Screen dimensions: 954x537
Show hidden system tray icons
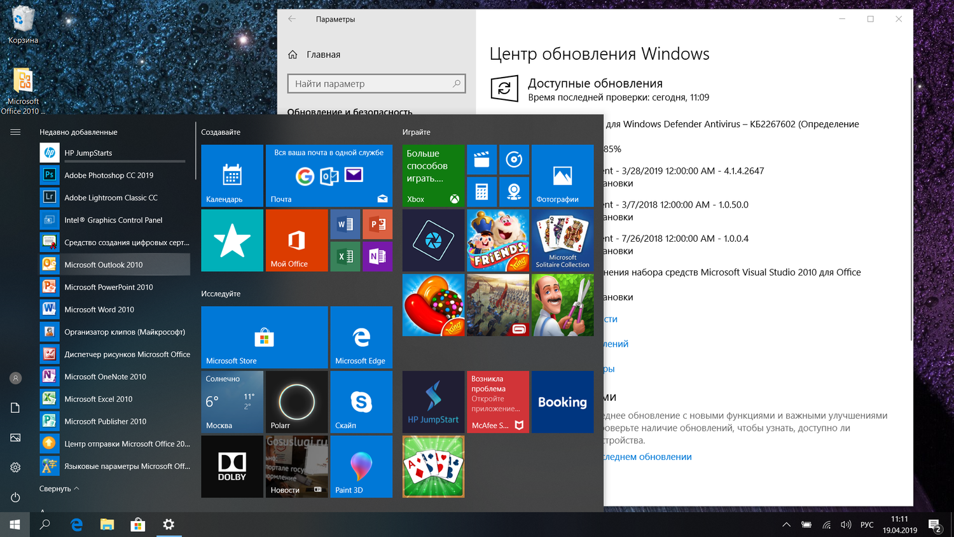(x=786, y=525)
